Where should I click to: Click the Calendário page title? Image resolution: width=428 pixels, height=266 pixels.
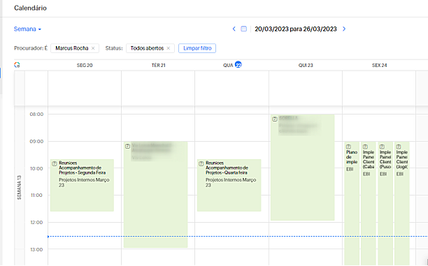pyautogui.click(x=30, y=8)
